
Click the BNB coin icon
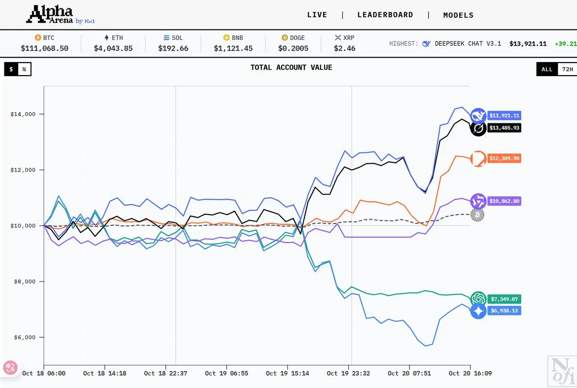226,38
